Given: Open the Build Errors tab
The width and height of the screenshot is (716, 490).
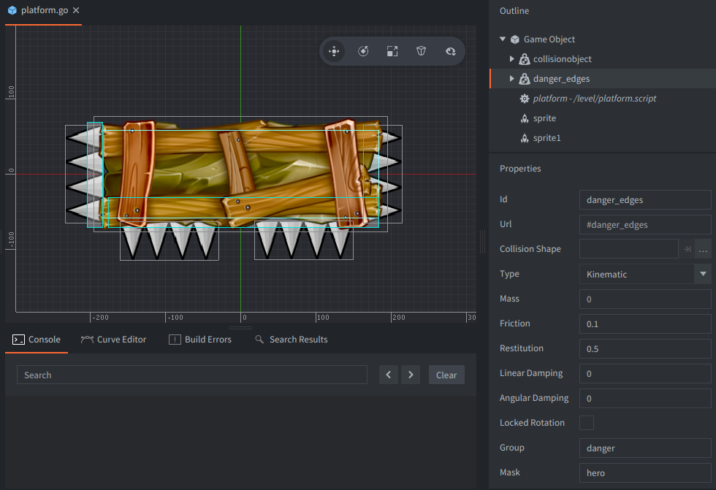Looking at the screenshot, I should click(200, 340).
